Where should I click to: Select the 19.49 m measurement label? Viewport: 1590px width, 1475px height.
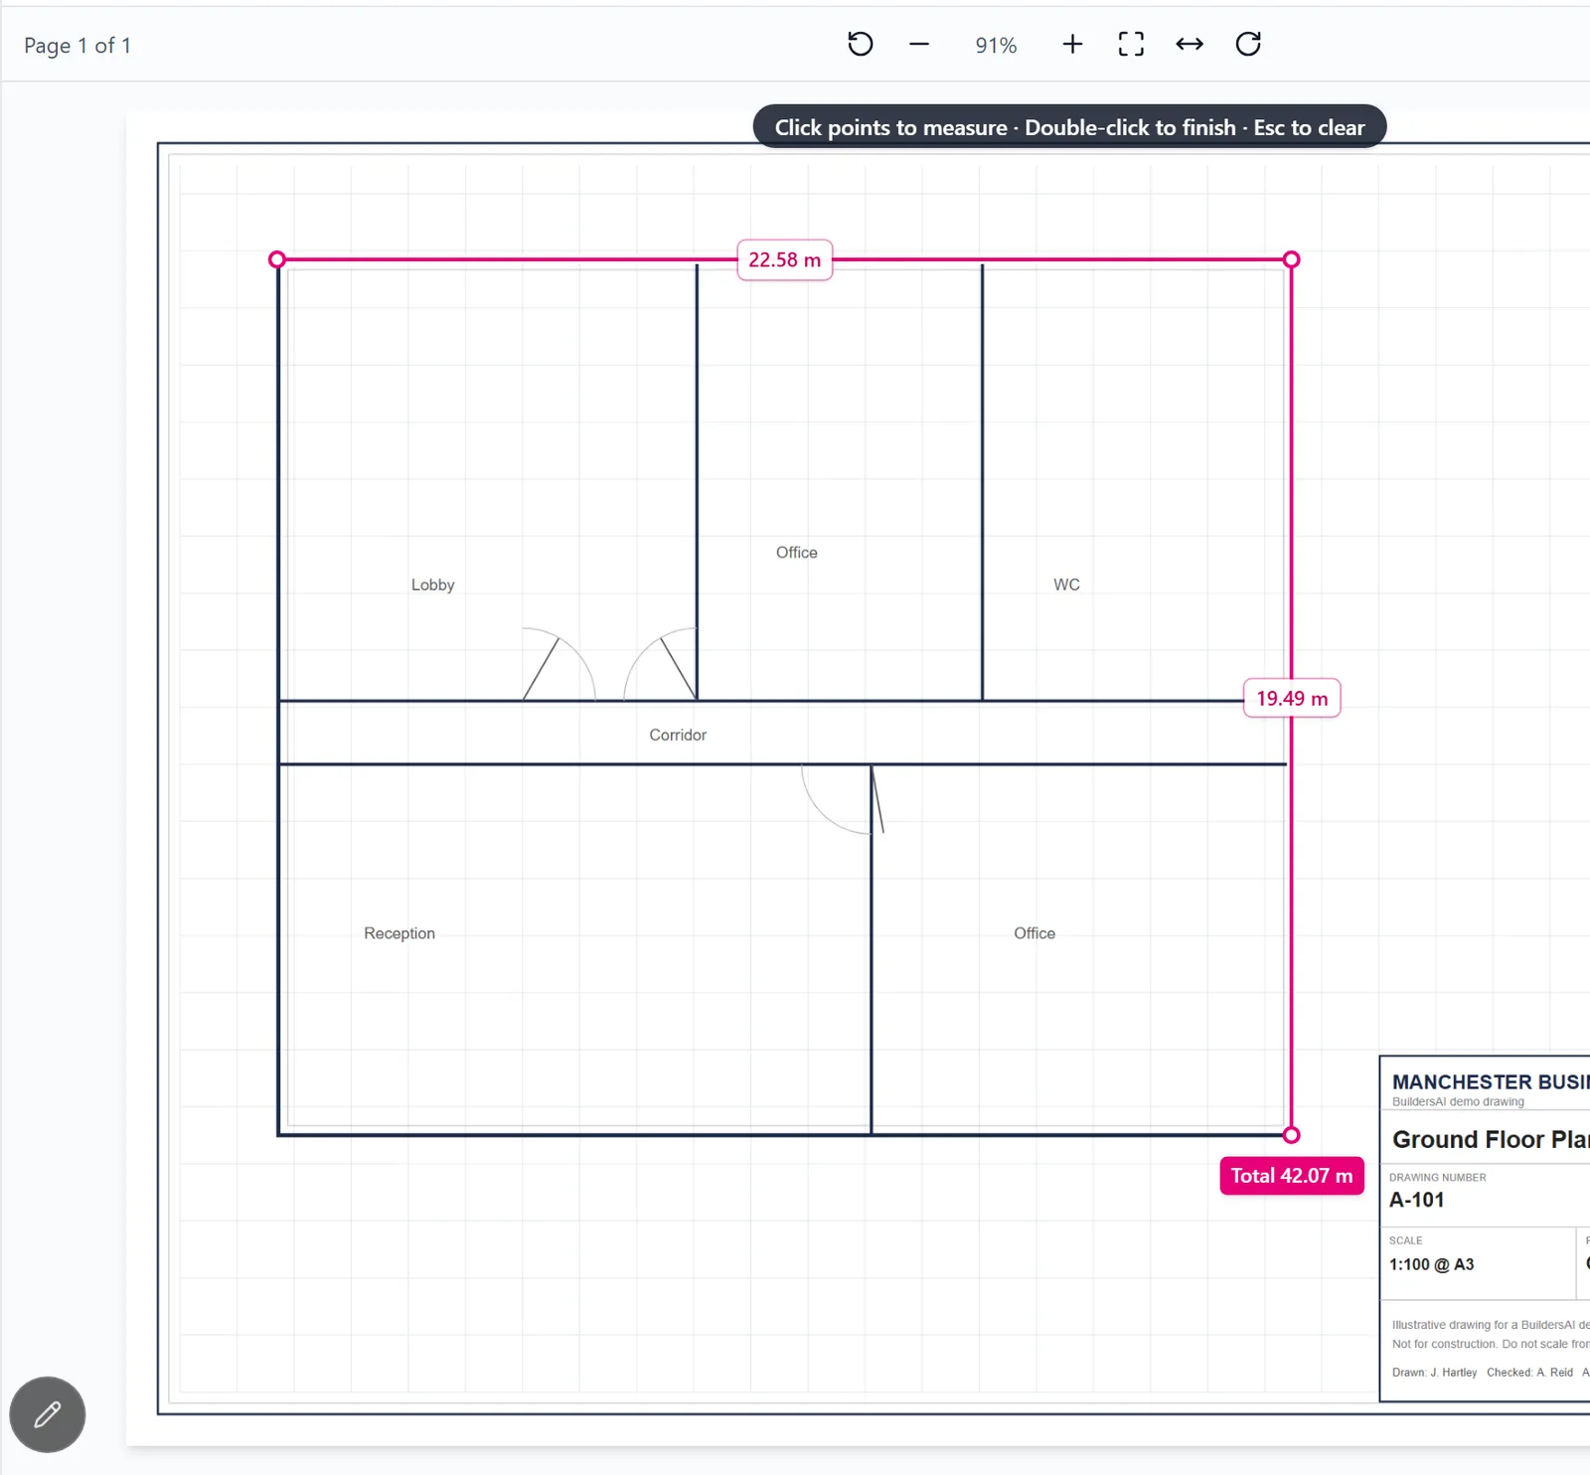pos(1292,699)
